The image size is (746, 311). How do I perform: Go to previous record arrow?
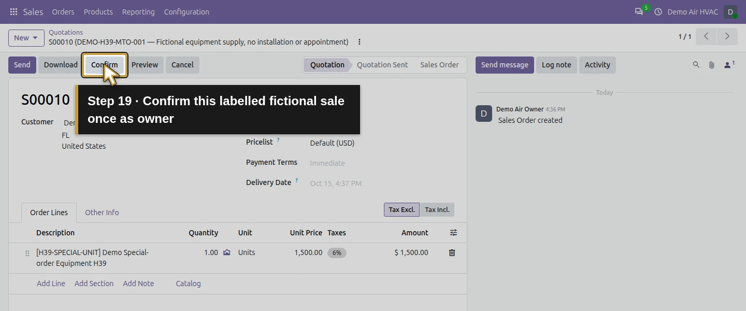pos(706,36)
